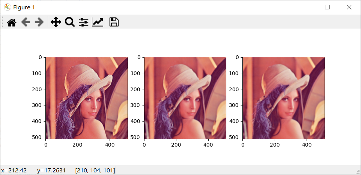Minimize the Figure 1 window
Image resolution: width=361 pixels, height=175 pixels.
click(305, 7)
